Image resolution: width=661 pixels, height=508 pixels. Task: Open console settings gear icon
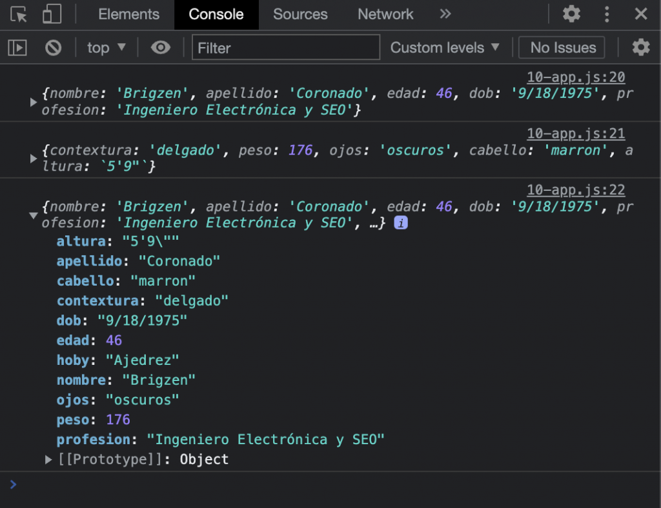click(641, 47)
